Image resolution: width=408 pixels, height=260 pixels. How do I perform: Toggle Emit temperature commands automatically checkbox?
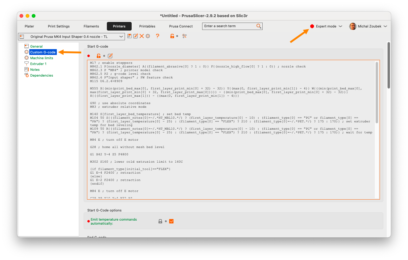coord(171,221)
